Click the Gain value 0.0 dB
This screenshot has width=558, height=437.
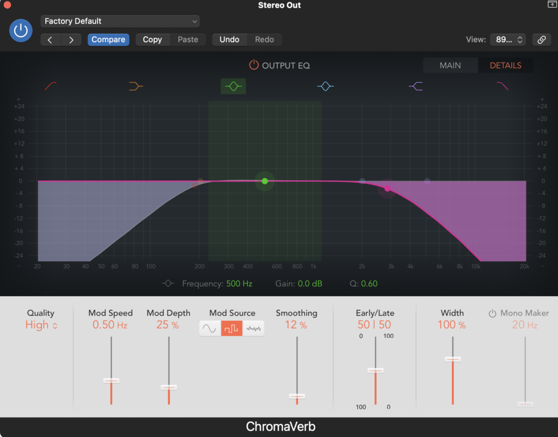click(x=310, y=284)
